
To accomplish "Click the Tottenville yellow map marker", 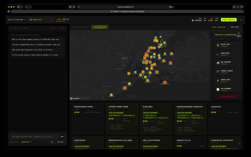I will (x=111, y=95).
